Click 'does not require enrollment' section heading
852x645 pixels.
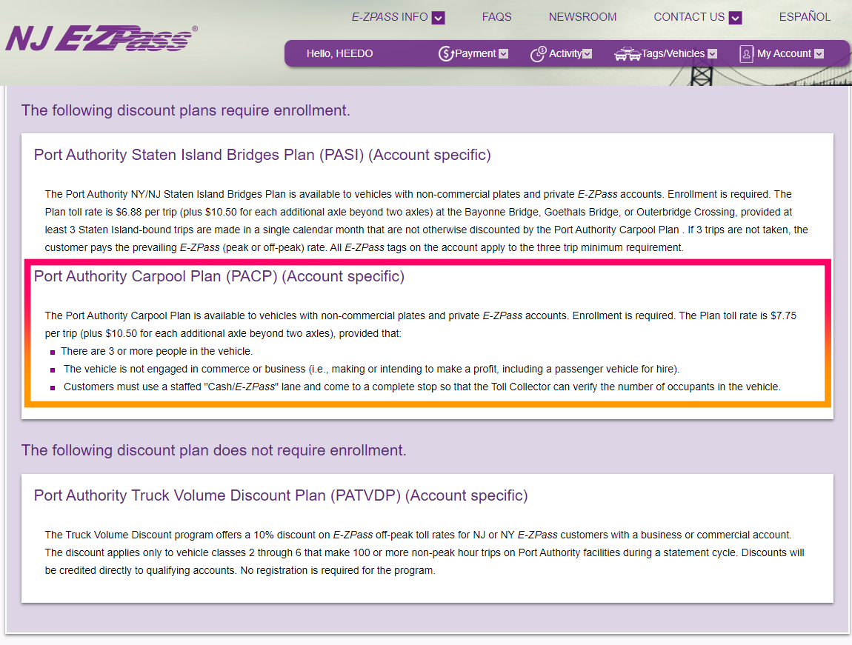pos(213,450)
